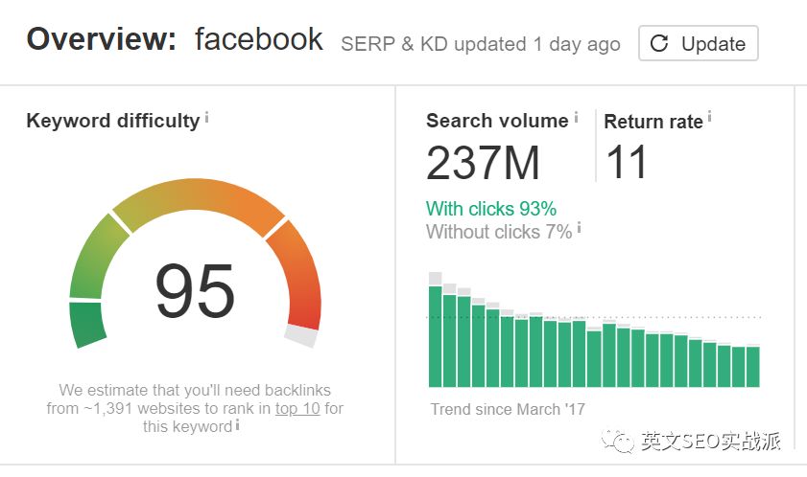Click the keyword difficulty score 95
This screenshot has height=477, width=807.
coord(195,292)
